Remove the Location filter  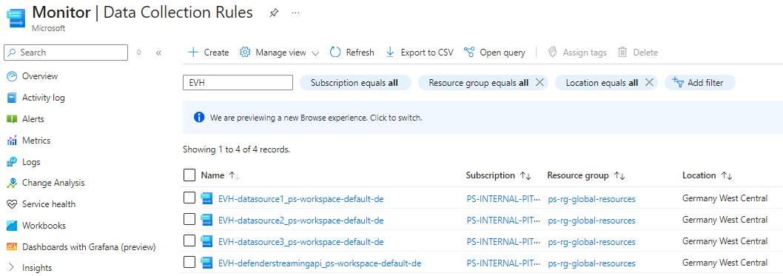(x=649, y=83)
